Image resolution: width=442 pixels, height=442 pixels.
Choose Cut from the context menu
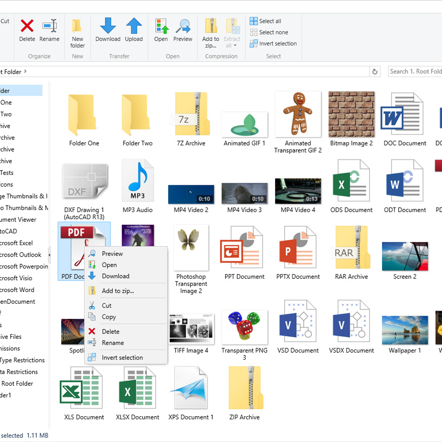[x=126, y=306]
